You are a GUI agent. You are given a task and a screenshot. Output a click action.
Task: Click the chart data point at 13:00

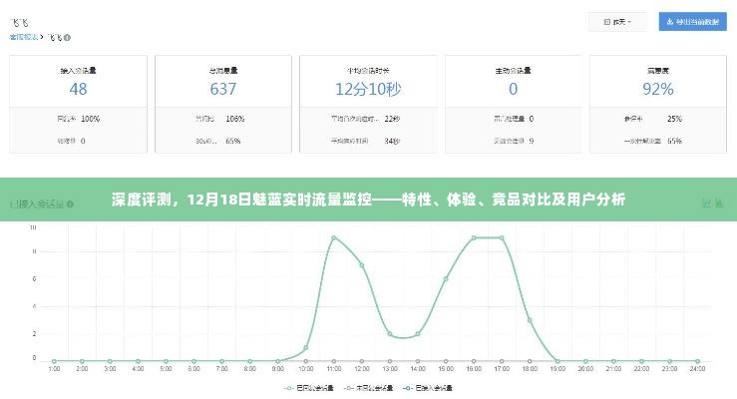(x=390, y=334)
